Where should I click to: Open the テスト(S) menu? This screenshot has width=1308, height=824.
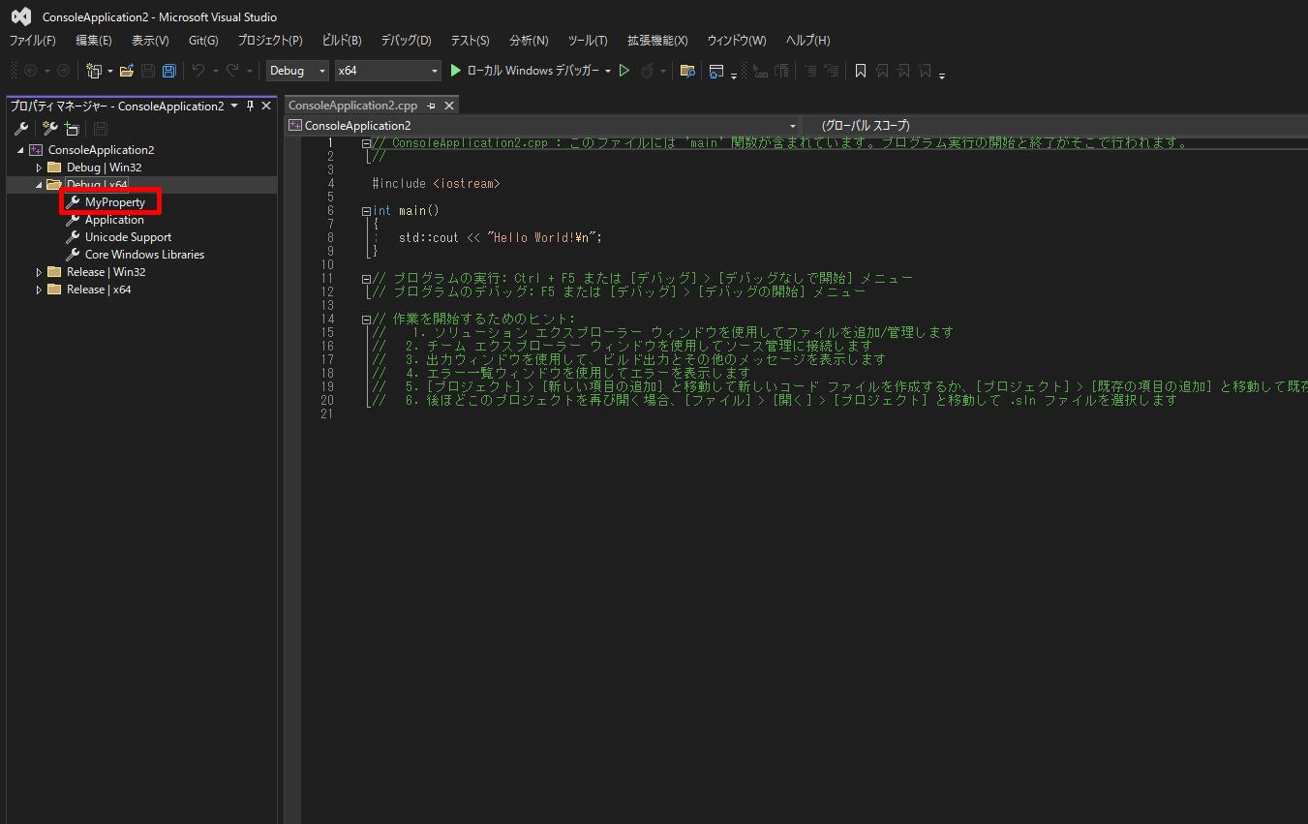(x=470, y=41)
